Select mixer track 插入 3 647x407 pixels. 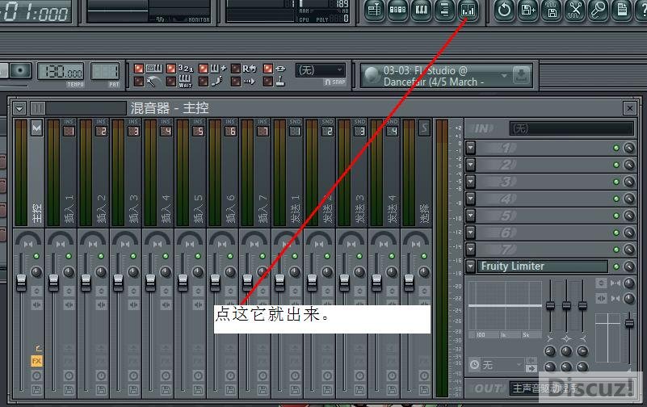click(133, 172)
